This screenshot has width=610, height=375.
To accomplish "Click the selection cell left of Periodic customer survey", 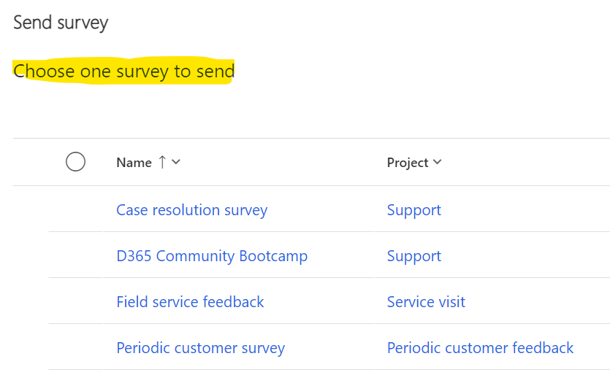I will 75,348.
